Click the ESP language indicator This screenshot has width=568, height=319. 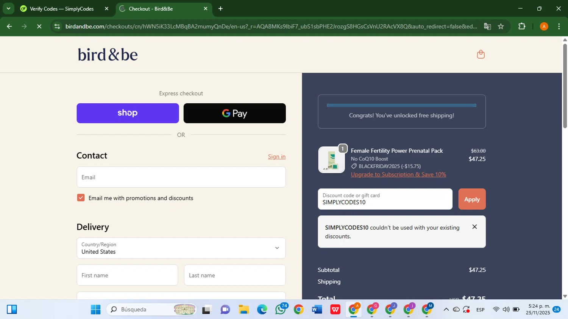pyautogui.click(x=480, y=310)
